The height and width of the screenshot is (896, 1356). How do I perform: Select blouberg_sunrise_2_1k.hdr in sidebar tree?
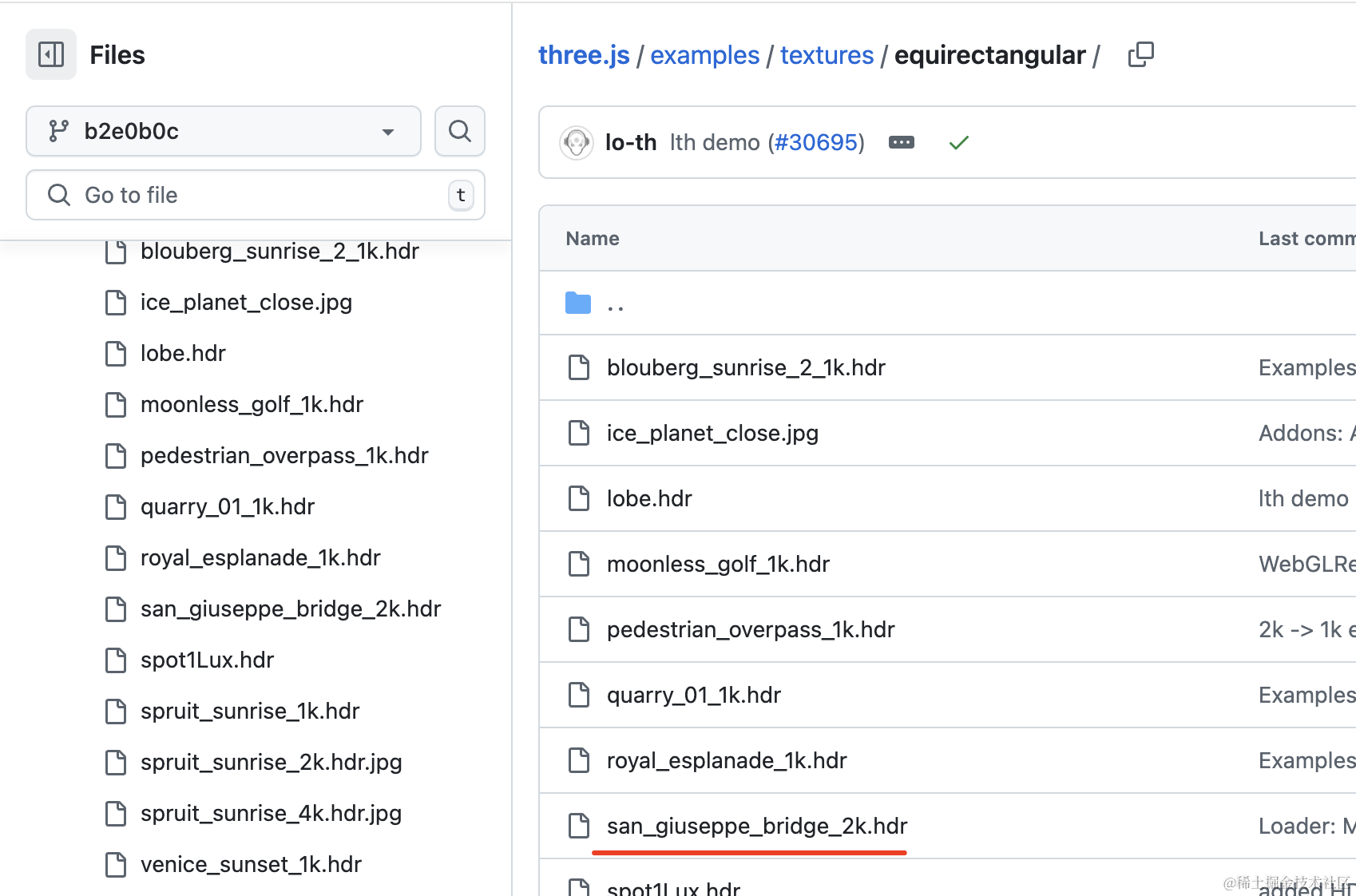point(280,251)
